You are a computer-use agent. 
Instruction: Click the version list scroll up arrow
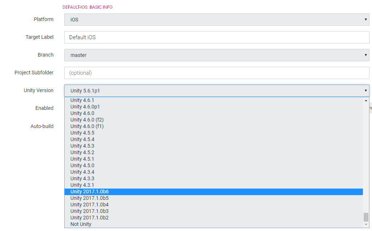click(366, 100)
